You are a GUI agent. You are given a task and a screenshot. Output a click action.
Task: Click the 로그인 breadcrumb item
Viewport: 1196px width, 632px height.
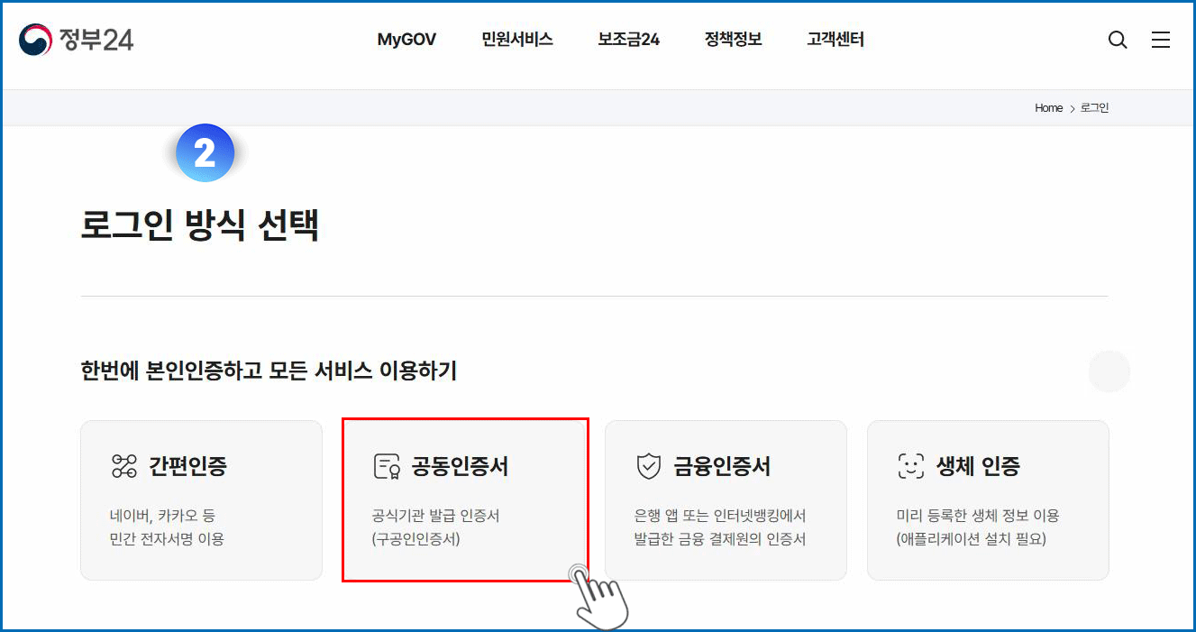[x=1094, y=108]
